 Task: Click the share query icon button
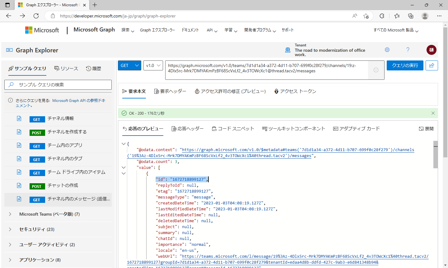(x=432, y=65)
